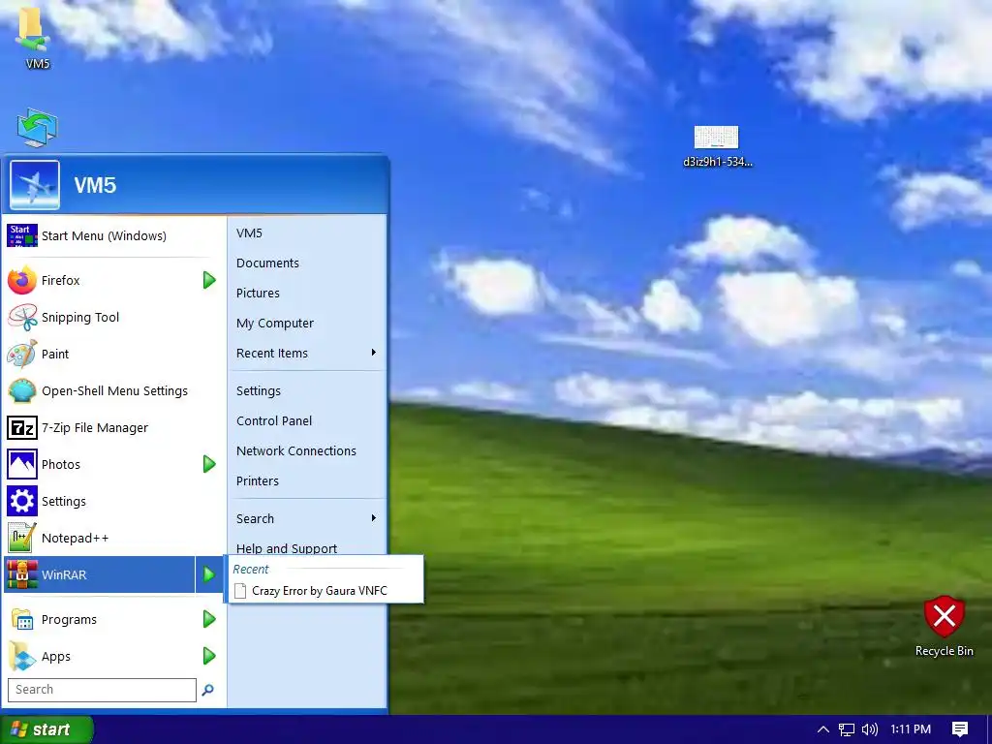Collapse the WinRAR recent items arrow

[209, 575]
